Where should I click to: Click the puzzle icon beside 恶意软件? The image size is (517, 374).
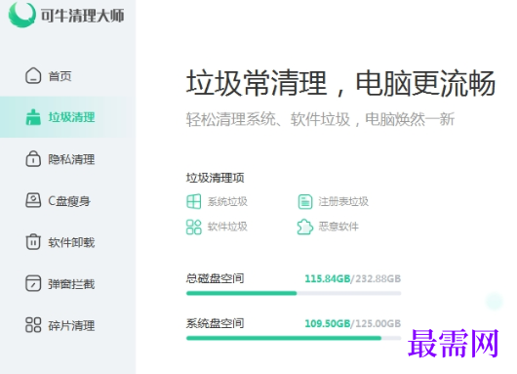point(305,227)
